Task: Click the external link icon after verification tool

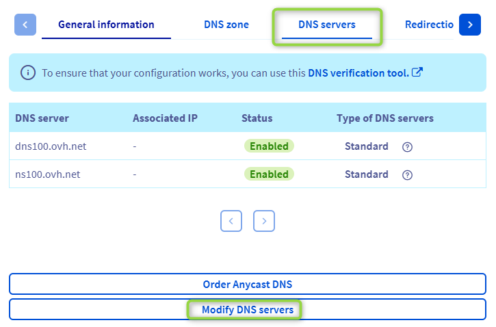Action: (x=417, y=73)
